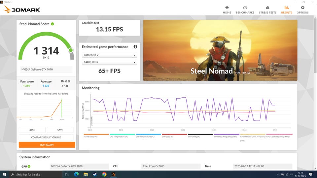Click the average score 1 339
Viewport: 317px width, 178px height.
[46, 86]
